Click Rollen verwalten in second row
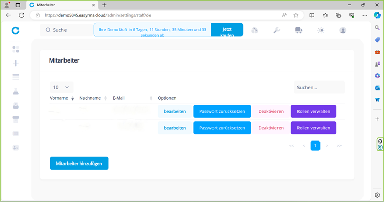The width and height of the screenshot is (384, 202). pyautogui.click(x=313, y=128)
